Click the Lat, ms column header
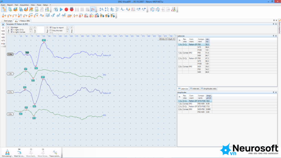Viewport: 281px width, 158px height. [207, 40]
